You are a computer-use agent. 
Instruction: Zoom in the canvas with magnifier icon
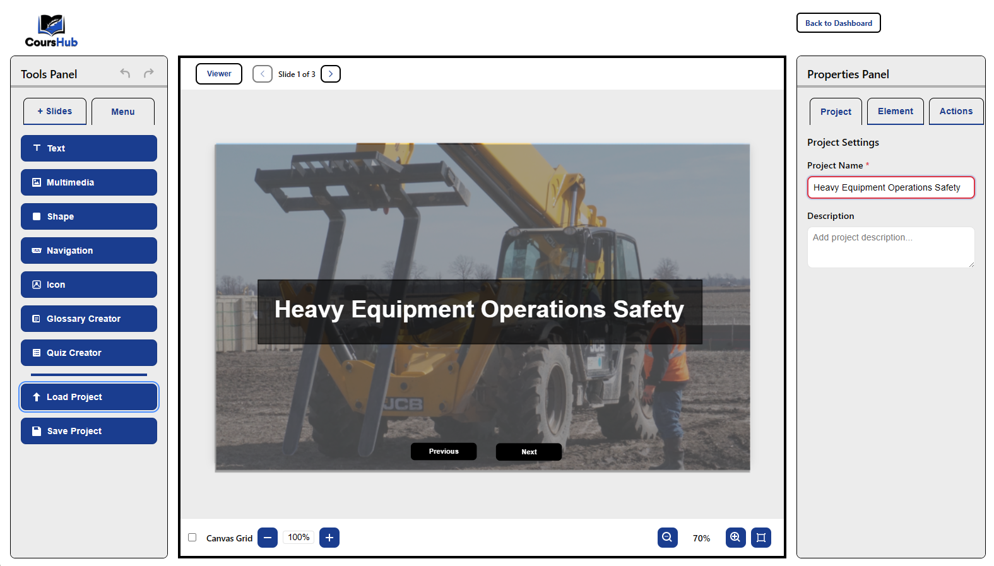pyautogui.click(x=735, y=538)
